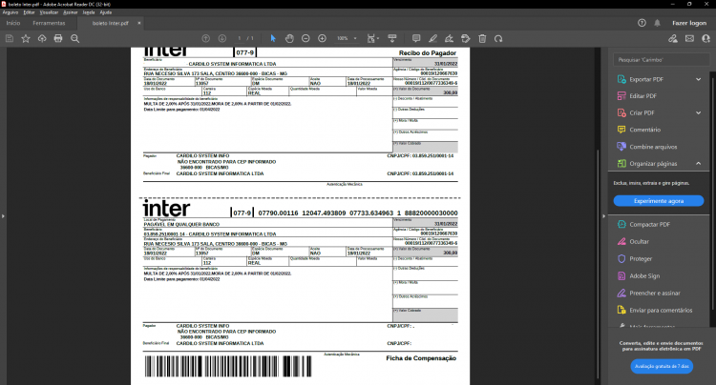716x385 pixels.
Task: Click the Exportar PDF label
Action: (646, 79)
